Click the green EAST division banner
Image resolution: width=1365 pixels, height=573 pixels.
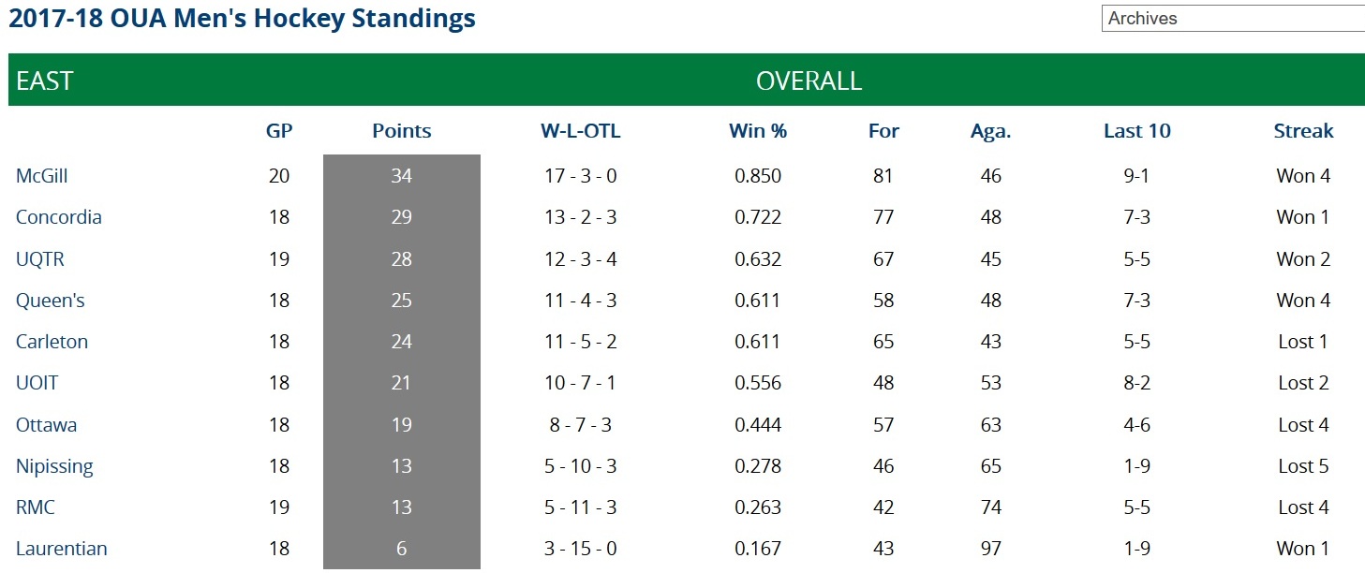click(686, 81)
